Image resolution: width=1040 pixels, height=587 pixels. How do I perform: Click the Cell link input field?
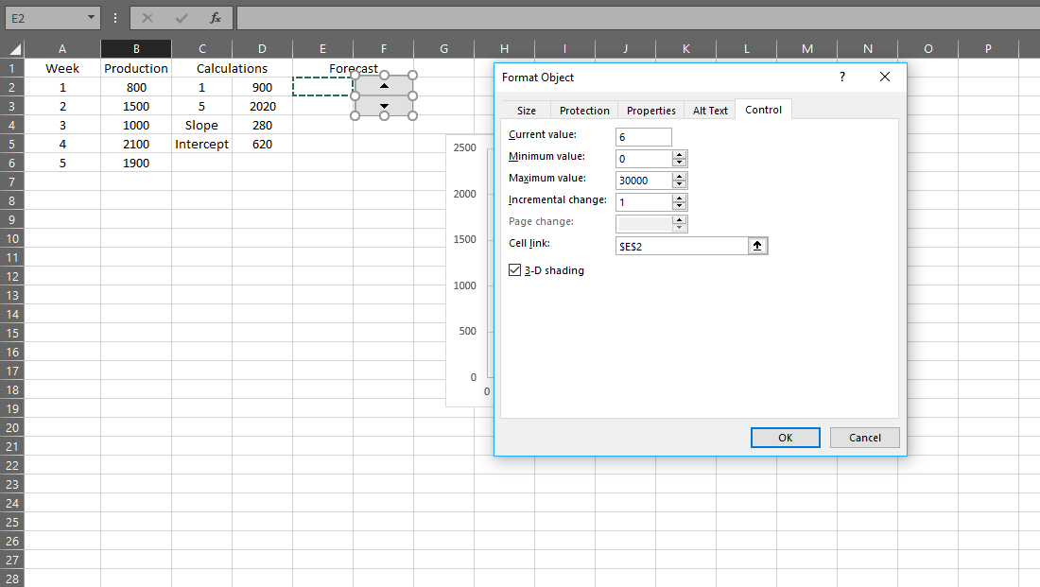pos(682,246)
